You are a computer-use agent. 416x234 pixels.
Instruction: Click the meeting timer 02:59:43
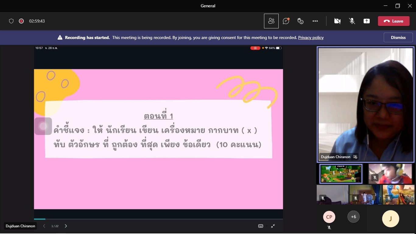point(37,21)
